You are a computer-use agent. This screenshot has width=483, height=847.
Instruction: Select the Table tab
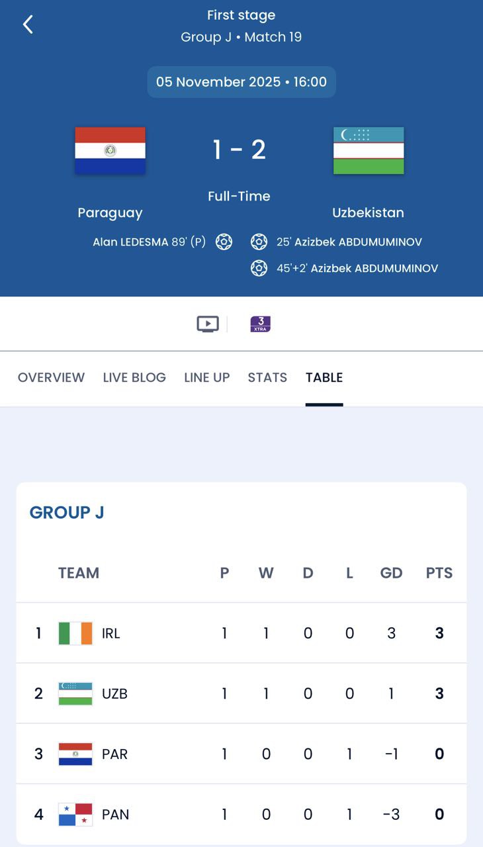pos(324,378)
